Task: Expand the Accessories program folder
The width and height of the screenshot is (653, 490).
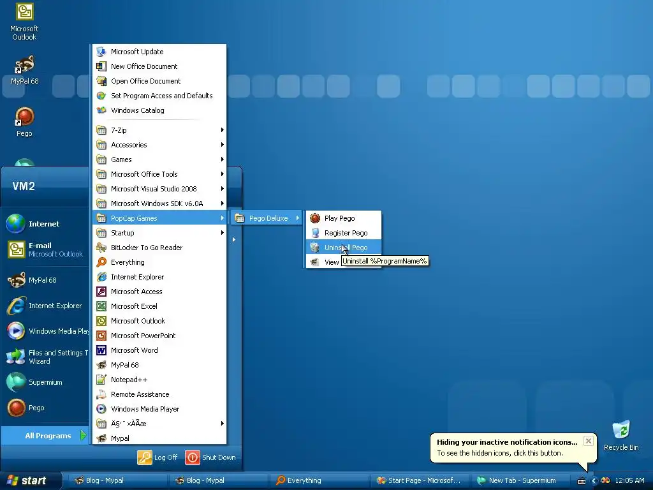Action: click(x=159, y=145)
